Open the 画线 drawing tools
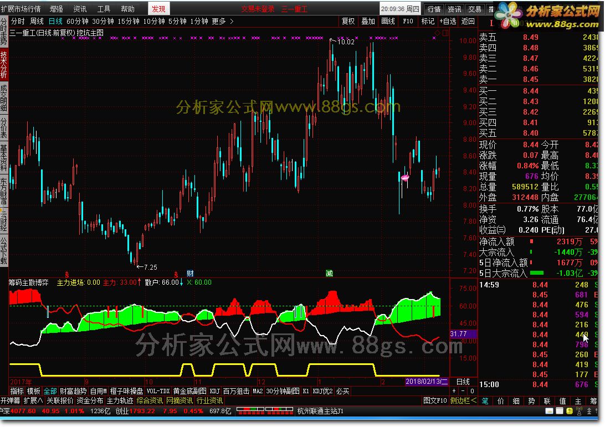 click(x=388, y=21)
